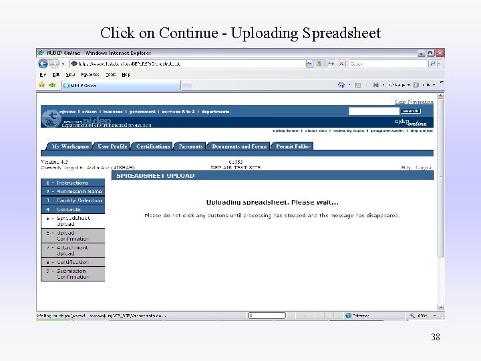The width and height of the screenshot is (481, 361).
Task: Open the Tools menu
Action: (111, 75)
